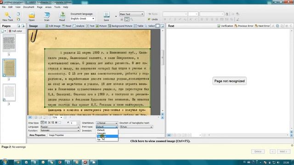Click the New Task wand icon

coord(7,16)
